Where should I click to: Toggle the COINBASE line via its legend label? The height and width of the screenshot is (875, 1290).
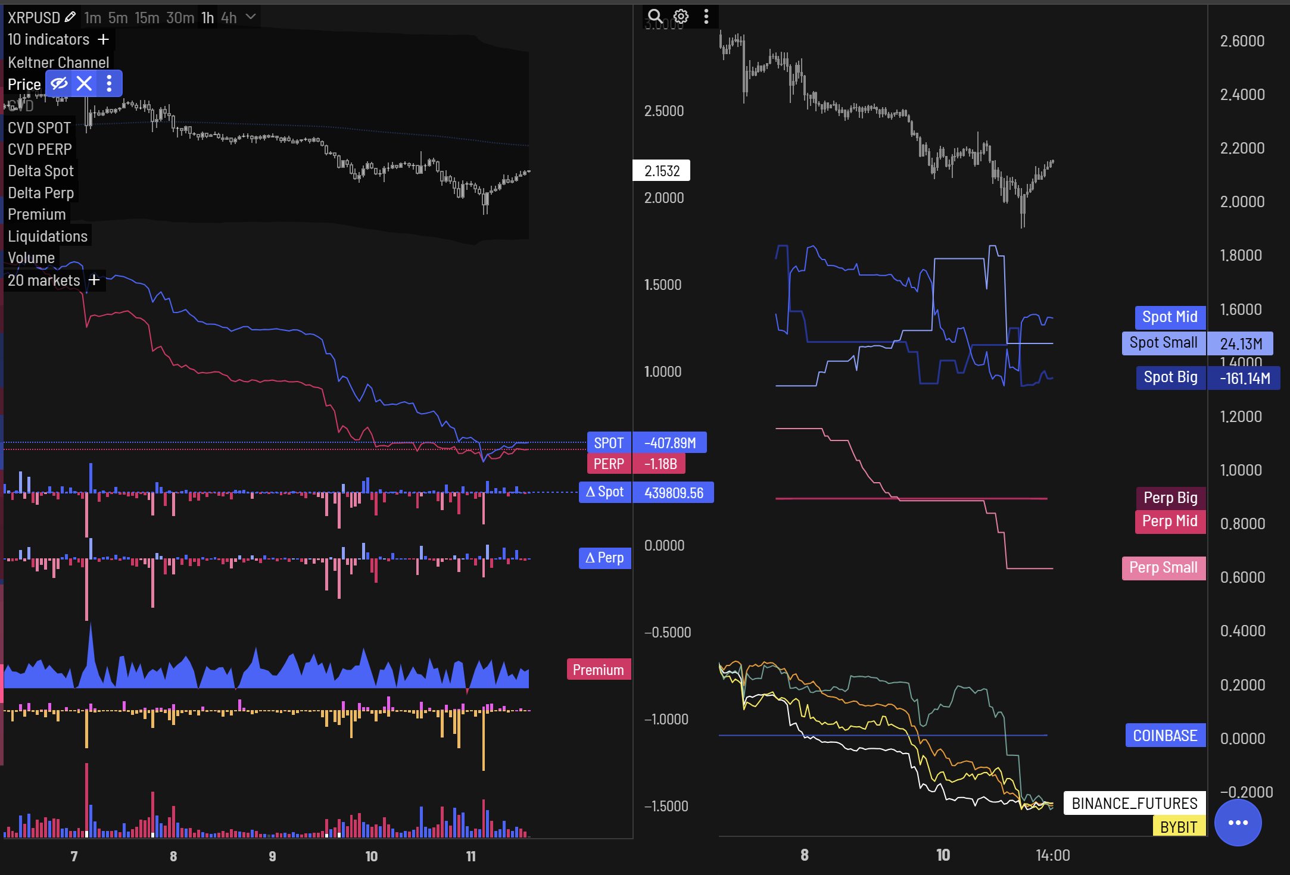pyautogui.click(x=1166, y=735)
